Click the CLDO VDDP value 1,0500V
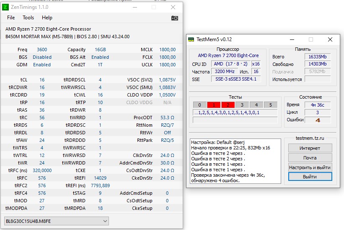This screenshot has width=344, height=230. pos(167,95)
